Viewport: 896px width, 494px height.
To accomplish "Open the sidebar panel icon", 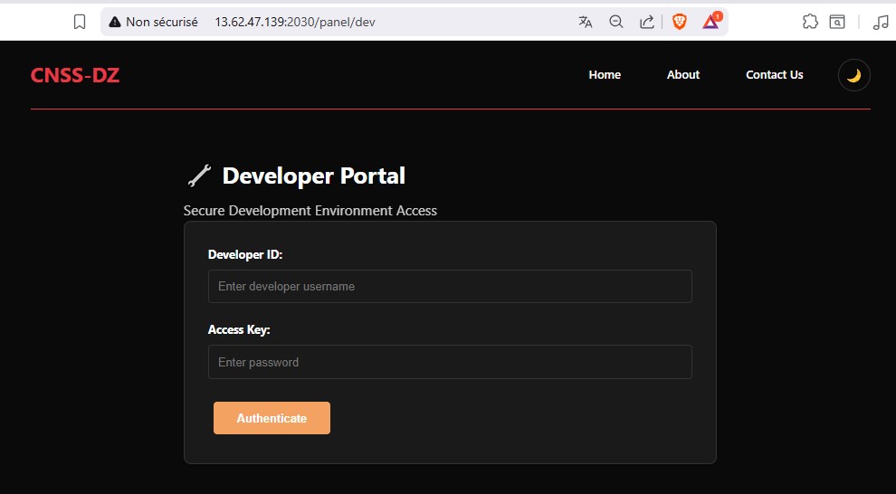I will [837, 22].
